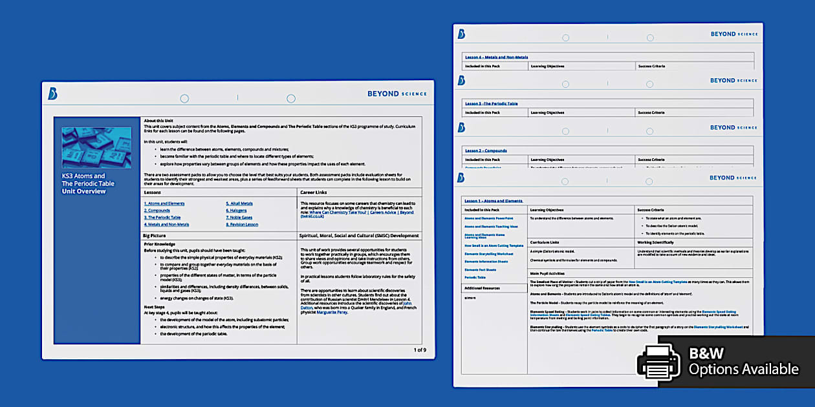Open the '1. Atoms and Elements' lesson link

[164, 203]
